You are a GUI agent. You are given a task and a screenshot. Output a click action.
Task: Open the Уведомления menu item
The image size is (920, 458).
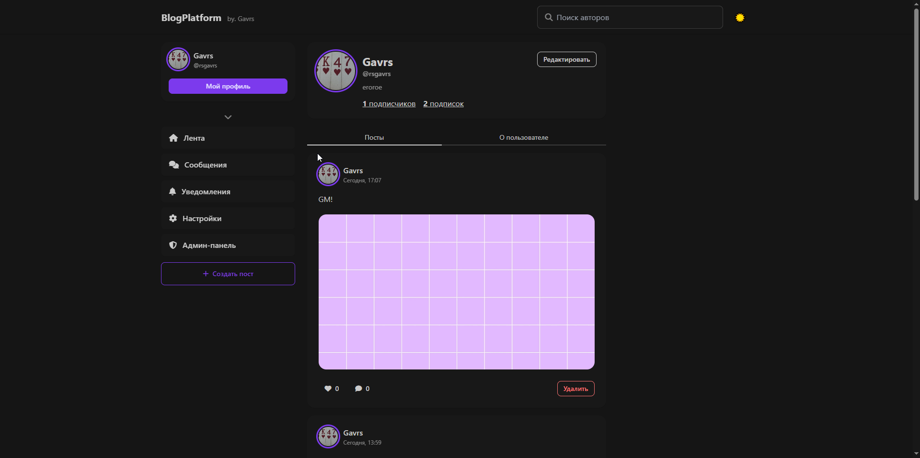(228, 191)
